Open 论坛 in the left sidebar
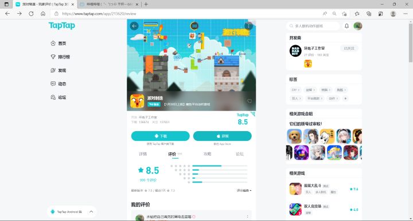Viewport: 413px width, 221px height. pos(59,97)
